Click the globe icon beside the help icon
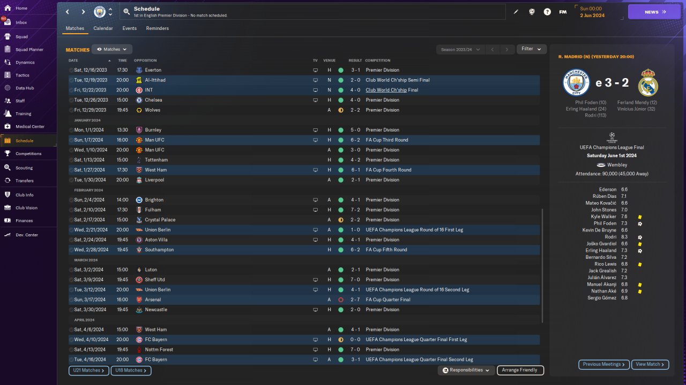This screenshot has width=686, height=385. click(x=532, y=12)
